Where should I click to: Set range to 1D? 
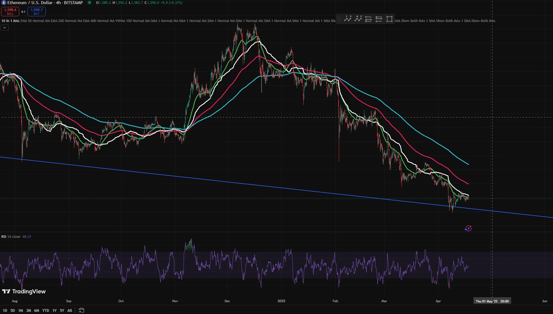tap(5, 310)
